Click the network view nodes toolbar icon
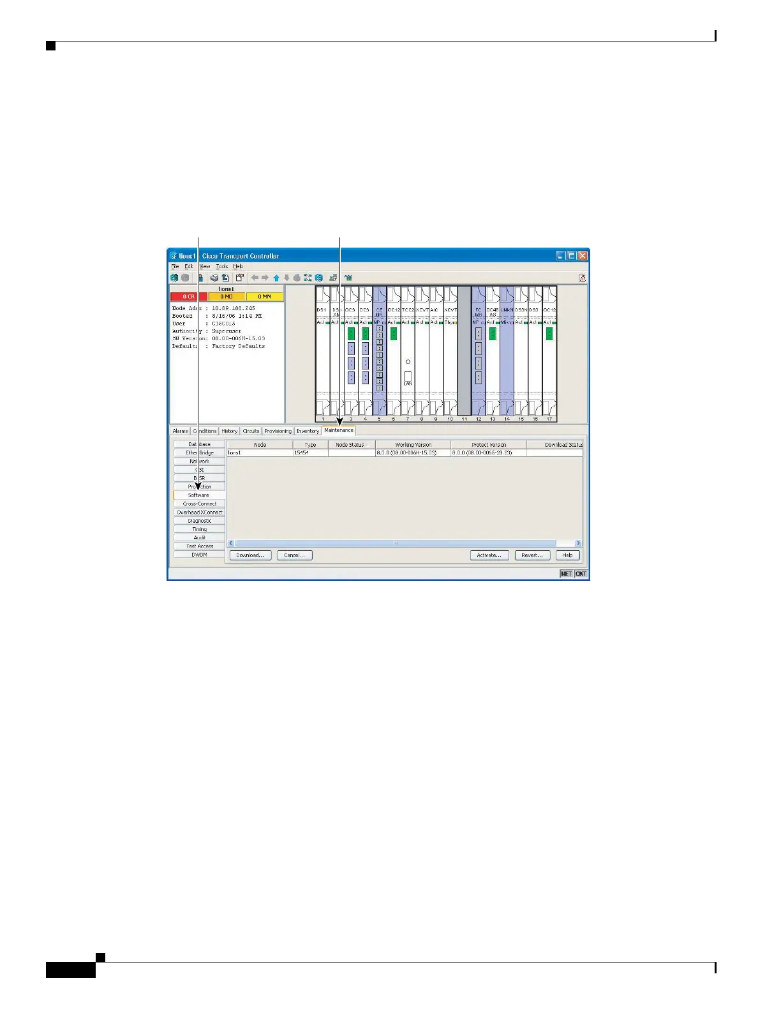This screenshot has height=1011, width=781. click(308, 278)
